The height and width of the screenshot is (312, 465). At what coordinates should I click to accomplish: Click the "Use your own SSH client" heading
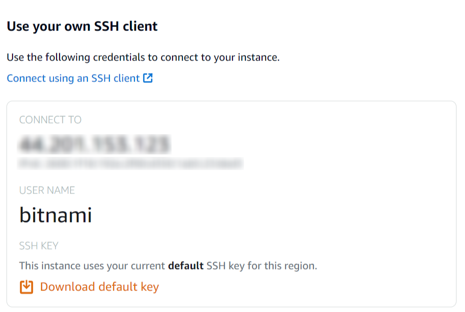coord(82,26)
